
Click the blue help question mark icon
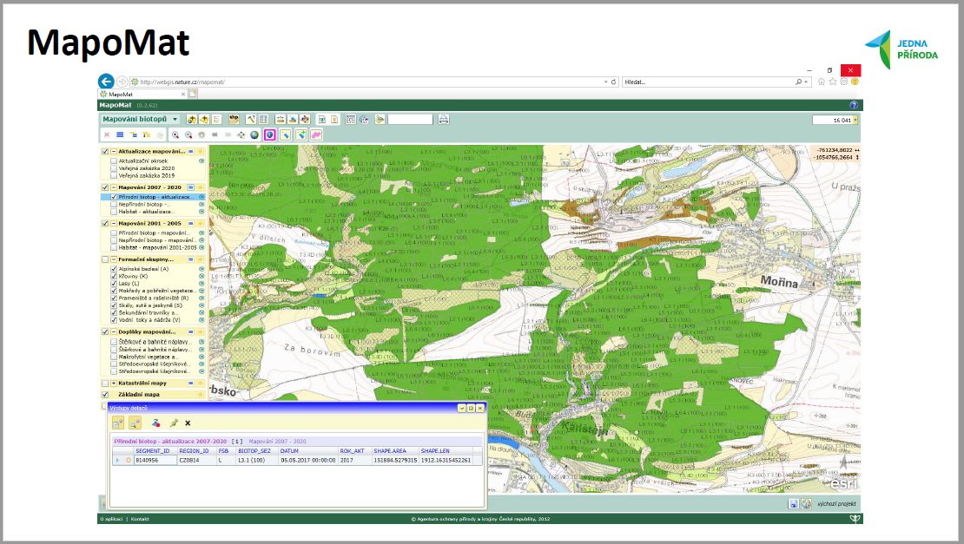[x=854, y=105]
